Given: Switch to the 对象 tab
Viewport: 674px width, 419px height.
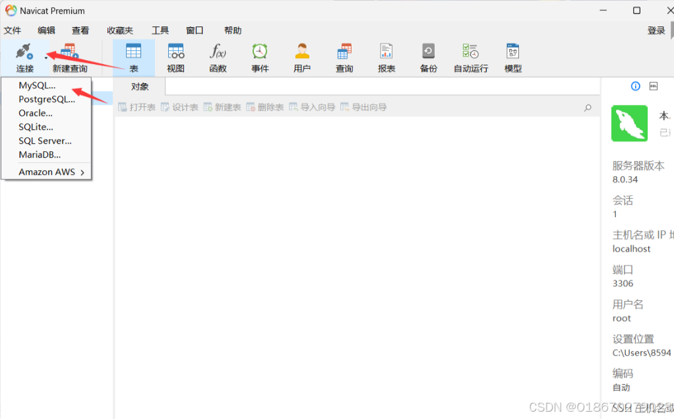Looking at the screenshot, I should [140, 86].
